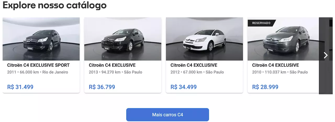Image resolution: width=335 pixels, height=122 pixels.
Task: Click the R$ 31.499 price
Action: (x=20, y=87)
